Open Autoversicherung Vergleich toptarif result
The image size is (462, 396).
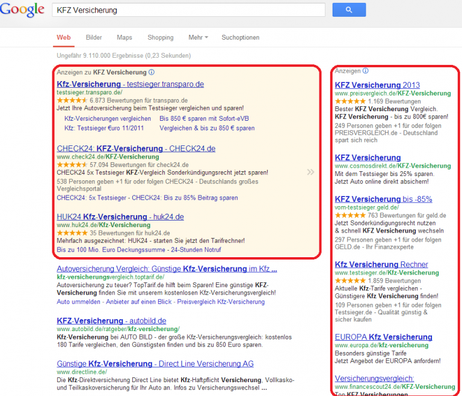tap(167, 269)
